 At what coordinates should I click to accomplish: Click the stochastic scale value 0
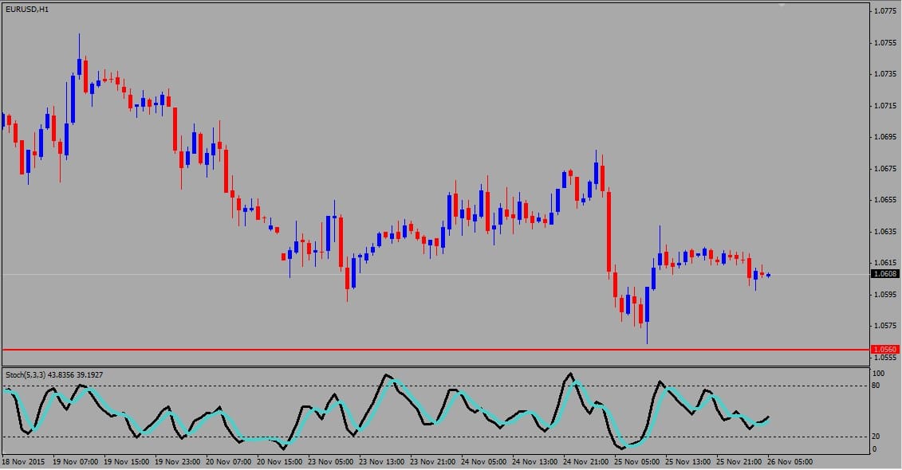874,449
